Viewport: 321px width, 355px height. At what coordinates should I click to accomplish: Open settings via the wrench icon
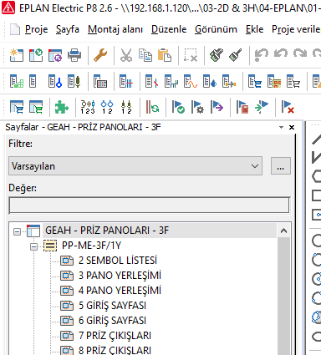click(100, 55)
